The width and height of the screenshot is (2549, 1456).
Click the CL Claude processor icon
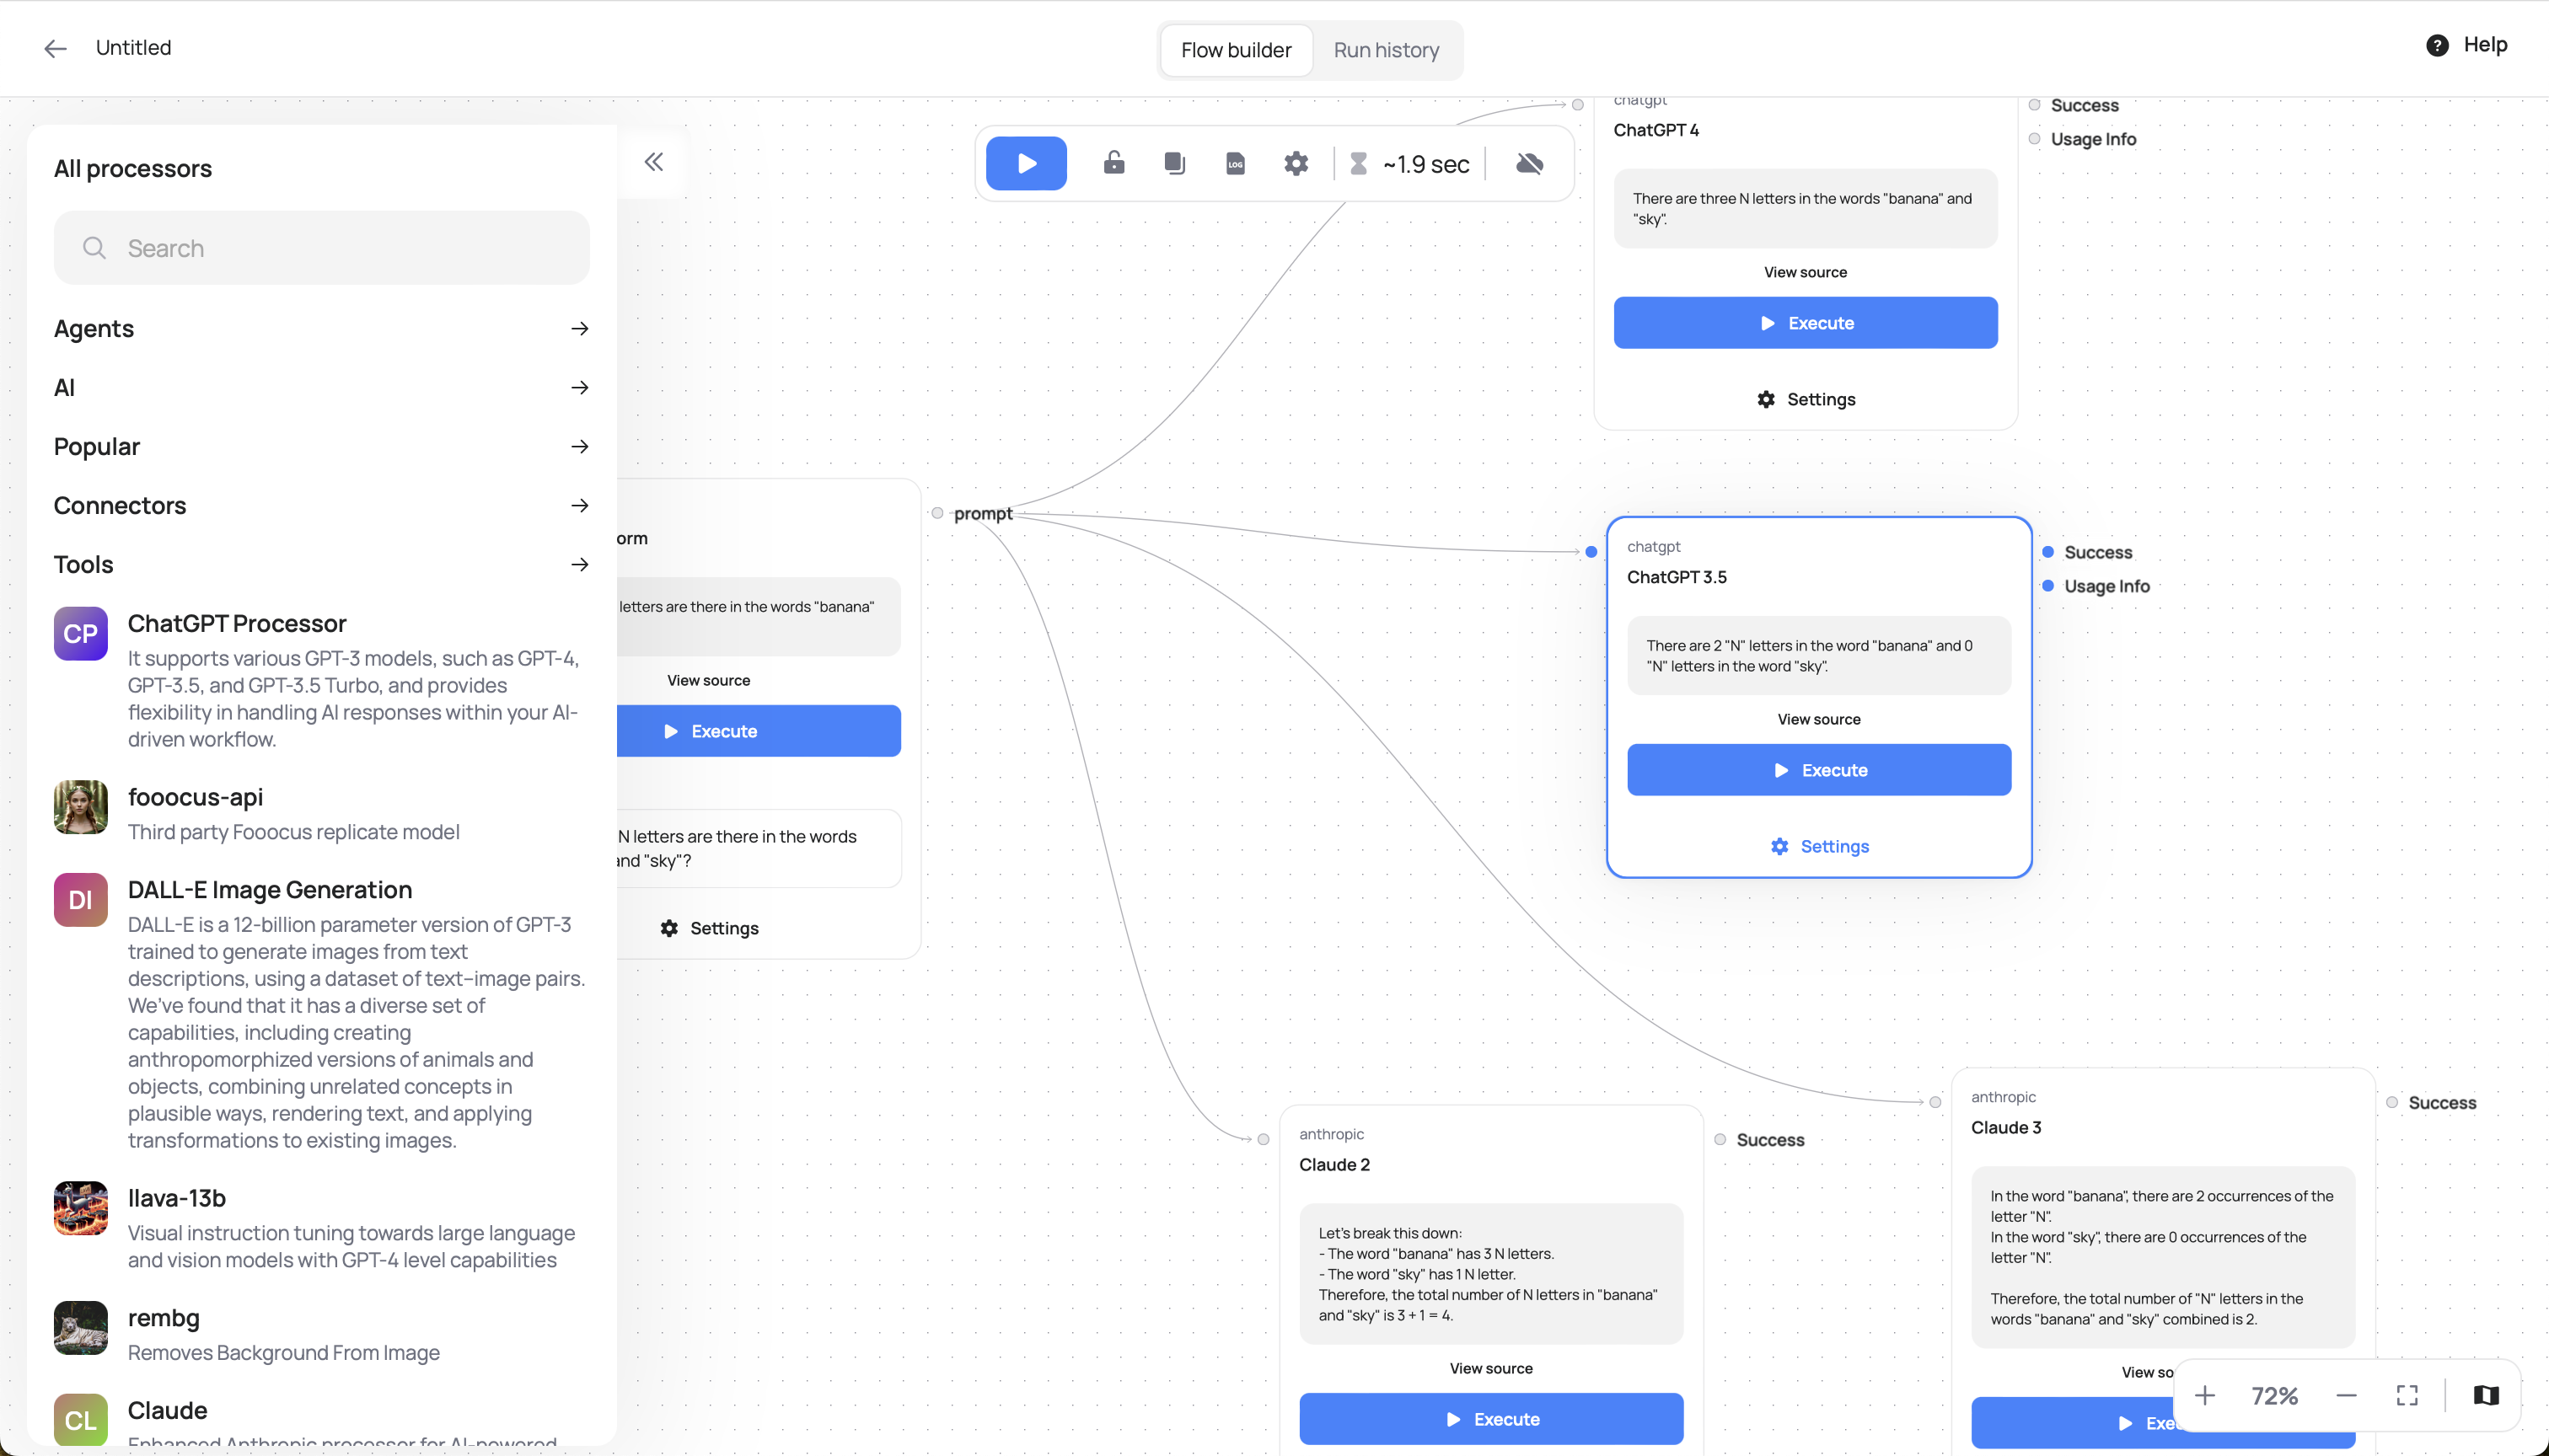[80, 1420]
